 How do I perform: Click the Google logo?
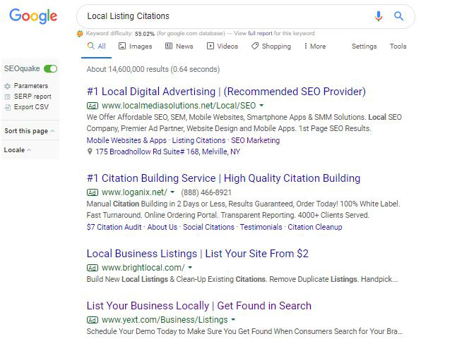(x=33, y=16)
